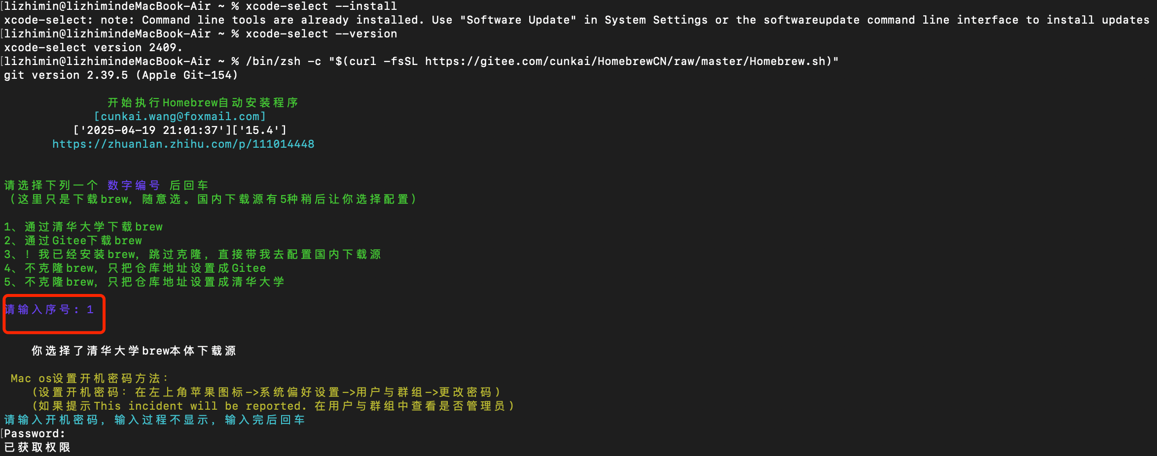
Task: Click the '请选择下列一个 数字编号 后回车' line
Action: pos(106,186)
